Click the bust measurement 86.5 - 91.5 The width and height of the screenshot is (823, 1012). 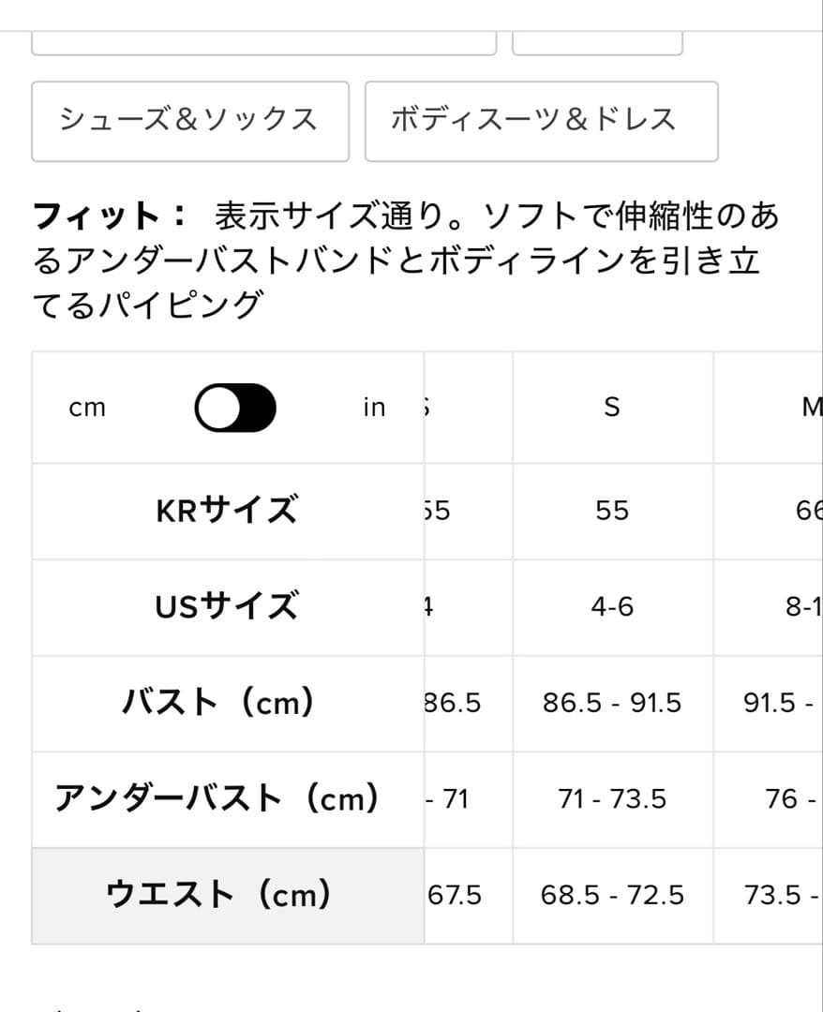[x=611, y=703]
